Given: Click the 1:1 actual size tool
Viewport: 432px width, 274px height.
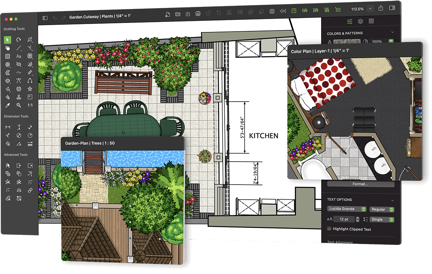Looking at the screenshot, I should coord(30,105).
